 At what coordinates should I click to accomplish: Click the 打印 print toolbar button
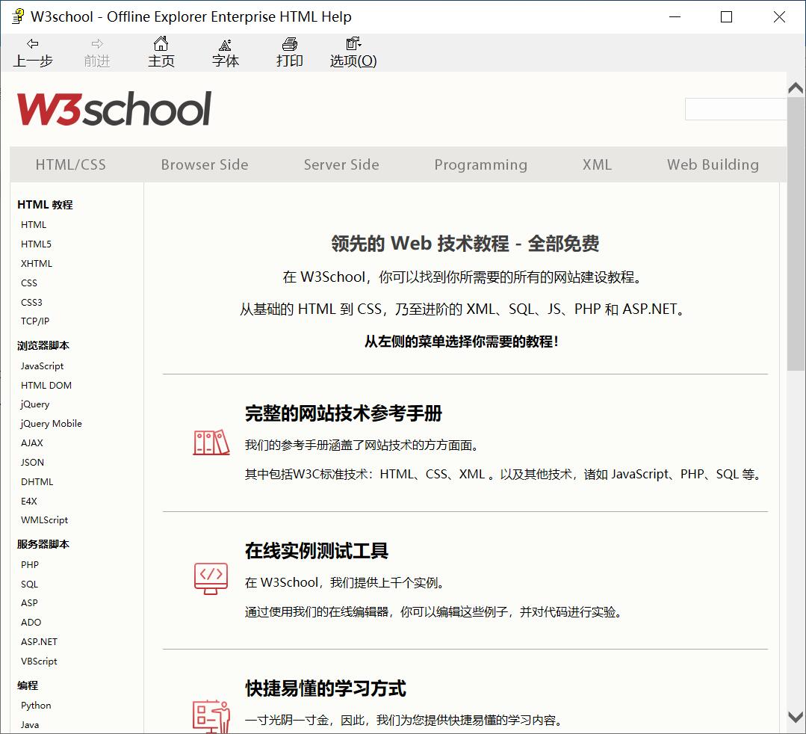click(289, 52)
